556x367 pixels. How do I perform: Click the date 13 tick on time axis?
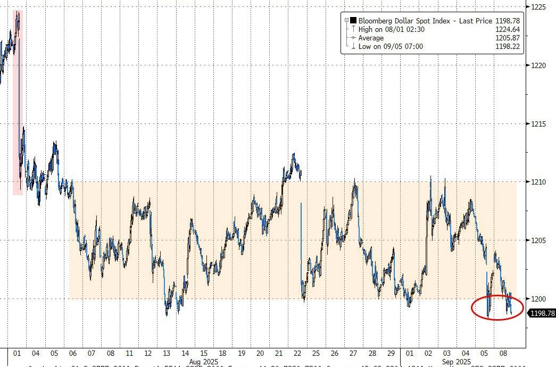pyautogui.click(x=167, y=353)
